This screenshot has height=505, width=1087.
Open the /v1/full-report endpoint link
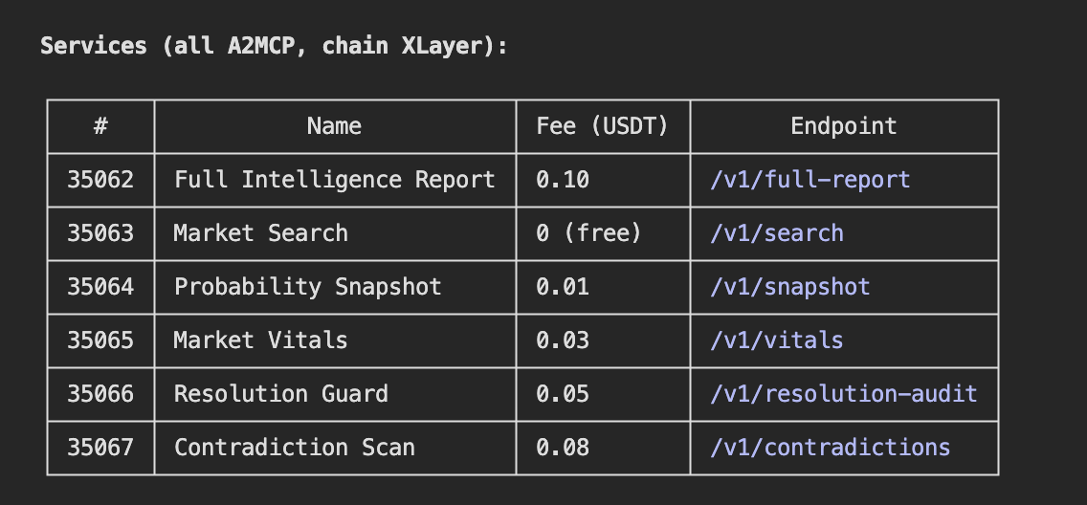(810, 180)
